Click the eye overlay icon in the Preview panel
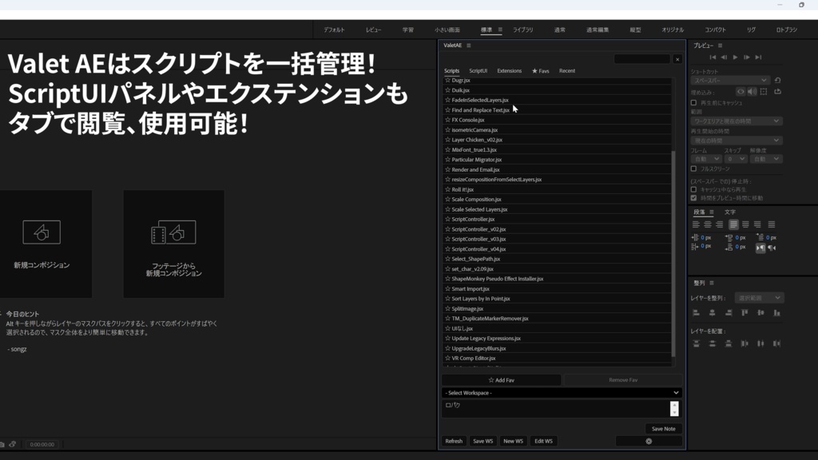 (741, 91)
